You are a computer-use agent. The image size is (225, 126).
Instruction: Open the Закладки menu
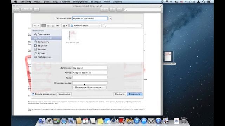pyautogui.click(x=96, y=2)
